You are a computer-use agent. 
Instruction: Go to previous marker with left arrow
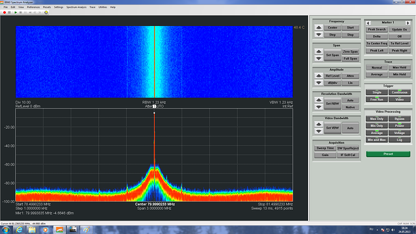[368, 23]
